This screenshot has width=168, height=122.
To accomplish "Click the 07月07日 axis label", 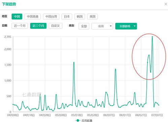I will click(x=157, y=115).
